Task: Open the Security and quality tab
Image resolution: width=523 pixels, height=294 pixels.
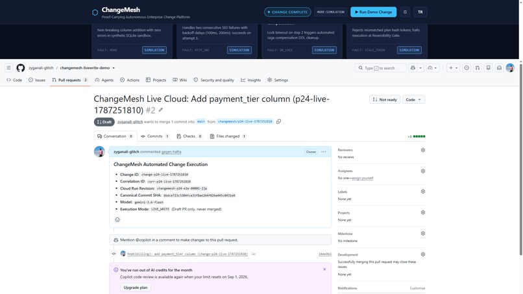Action: [x=213, y=80]
